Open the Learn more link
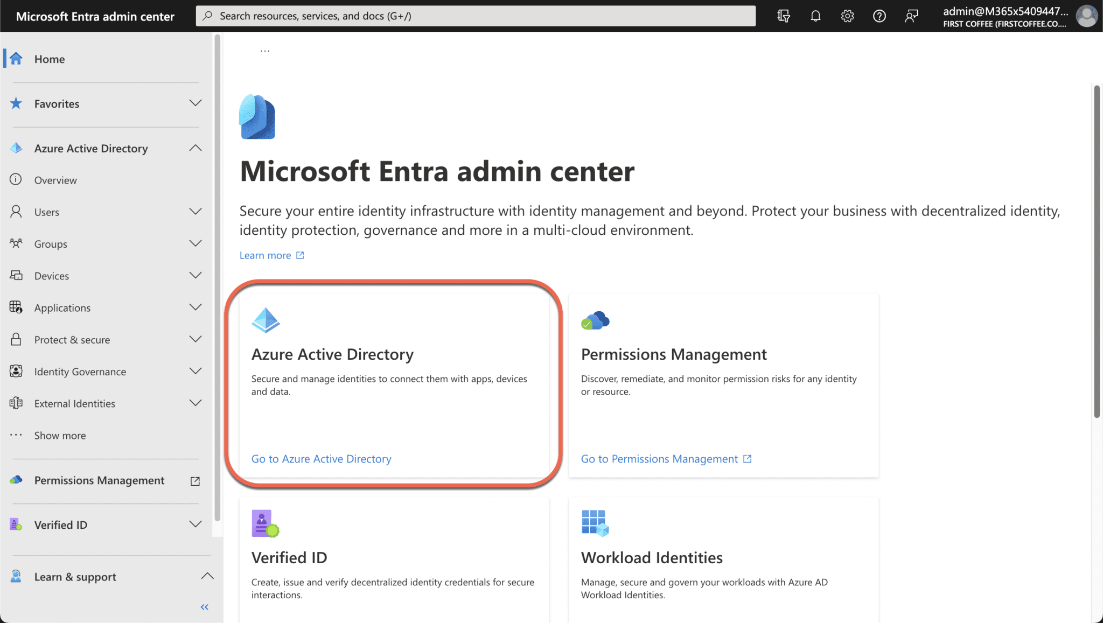 pyautogui.click(x=266, y=255)
